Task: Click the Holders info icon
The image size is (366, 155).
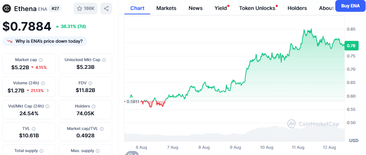Action: [x=94, y=106]
